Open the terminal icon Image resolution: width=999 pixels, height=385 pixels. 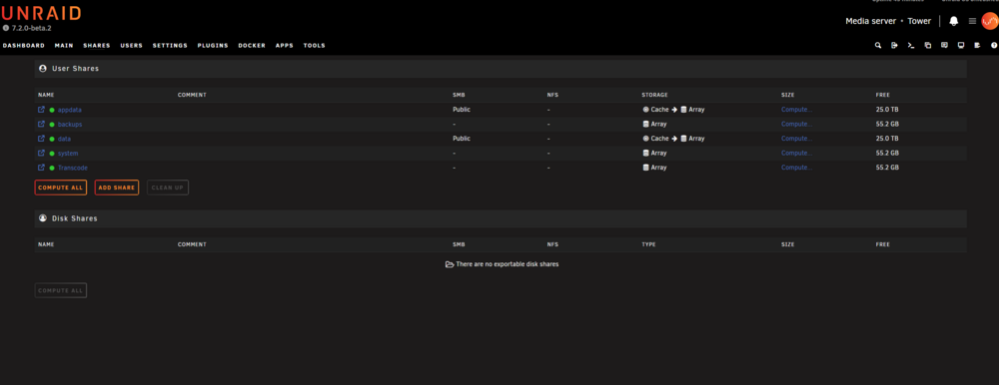tap(911, 45)
